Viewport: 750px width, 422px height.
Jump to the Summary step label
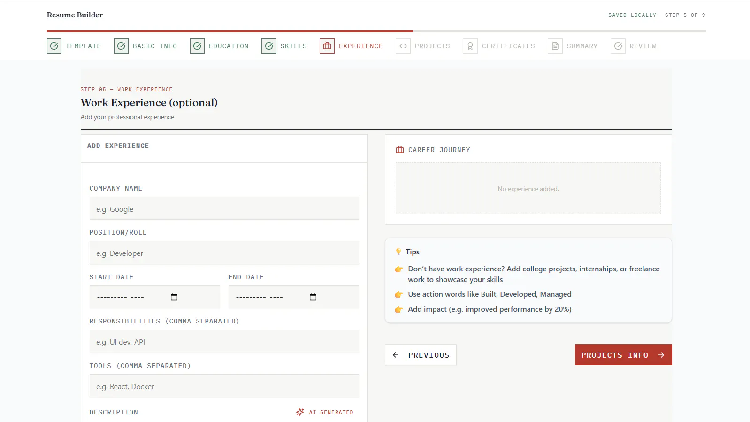click(582, 46)
